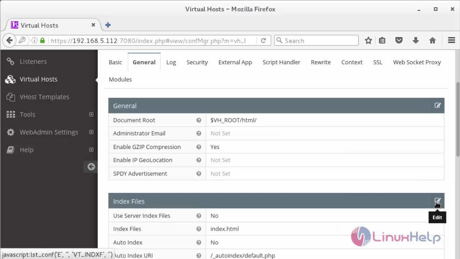Click the Help book icon
The image size is (460, 259).
pos(10,150)
